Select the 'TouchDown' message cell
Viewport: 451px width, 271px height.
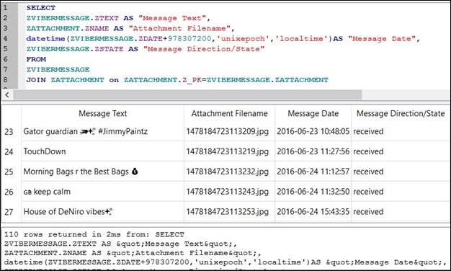(103, 151)
